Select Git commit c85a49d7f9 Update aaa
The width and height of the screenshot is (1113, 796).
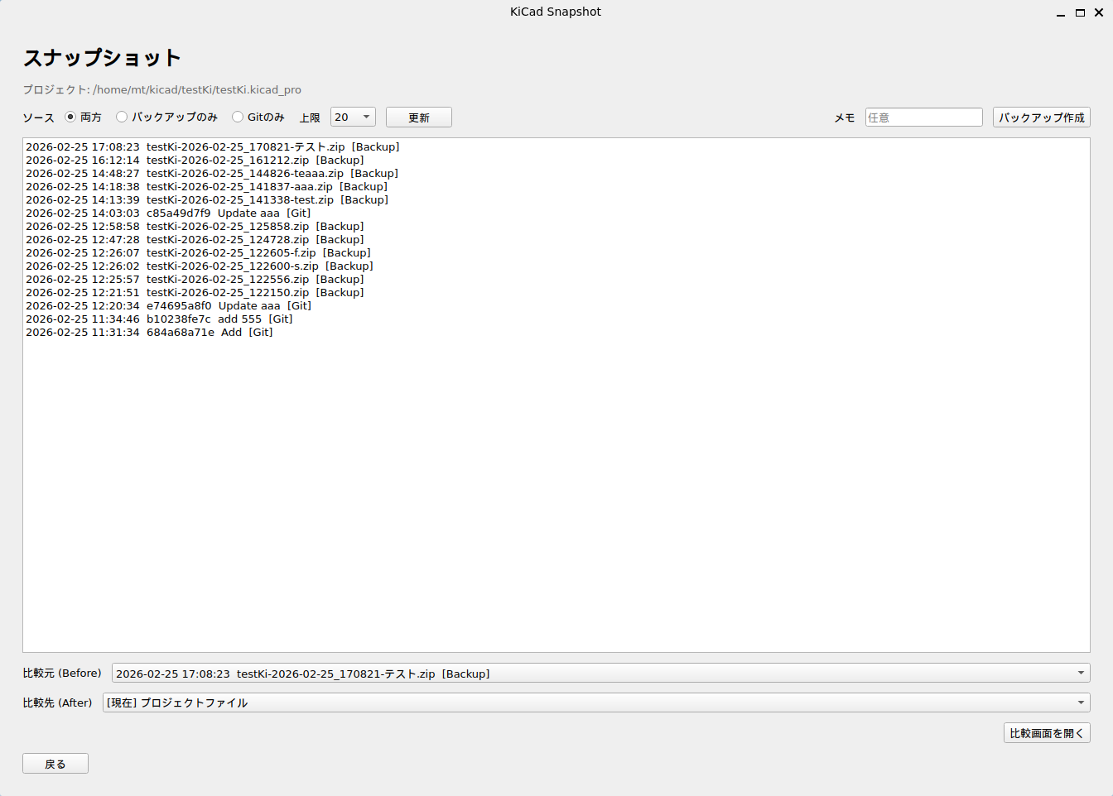point(168,213)
